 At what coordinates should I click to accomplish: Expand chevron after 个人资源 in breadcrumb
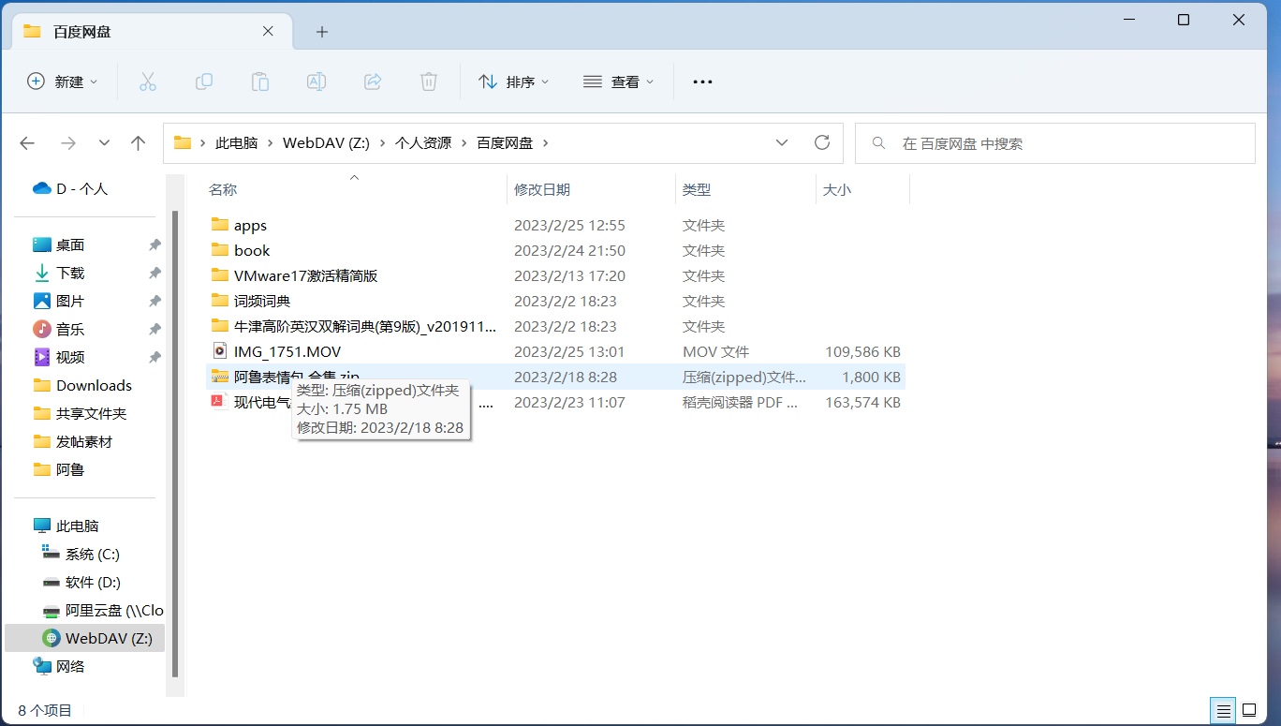point(464,143)
